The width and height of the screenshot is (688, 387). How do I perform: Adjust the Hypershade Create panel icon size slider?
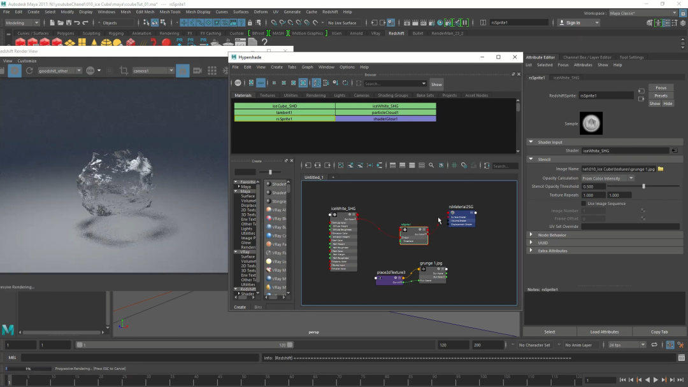[270, 172]
